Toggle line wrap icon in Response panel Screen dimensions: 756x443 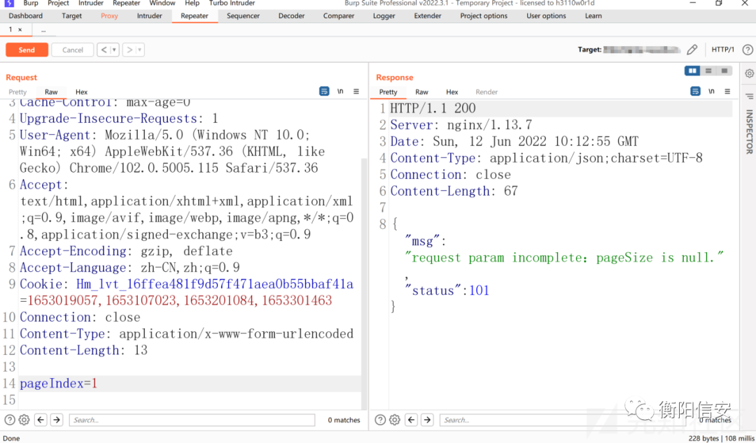click(x=695, y=91)
